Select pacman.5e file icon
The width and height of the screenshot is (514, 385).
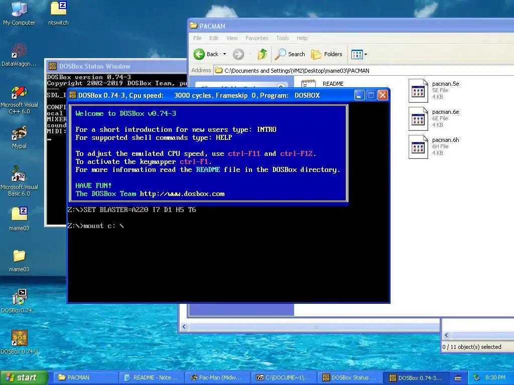418,91
